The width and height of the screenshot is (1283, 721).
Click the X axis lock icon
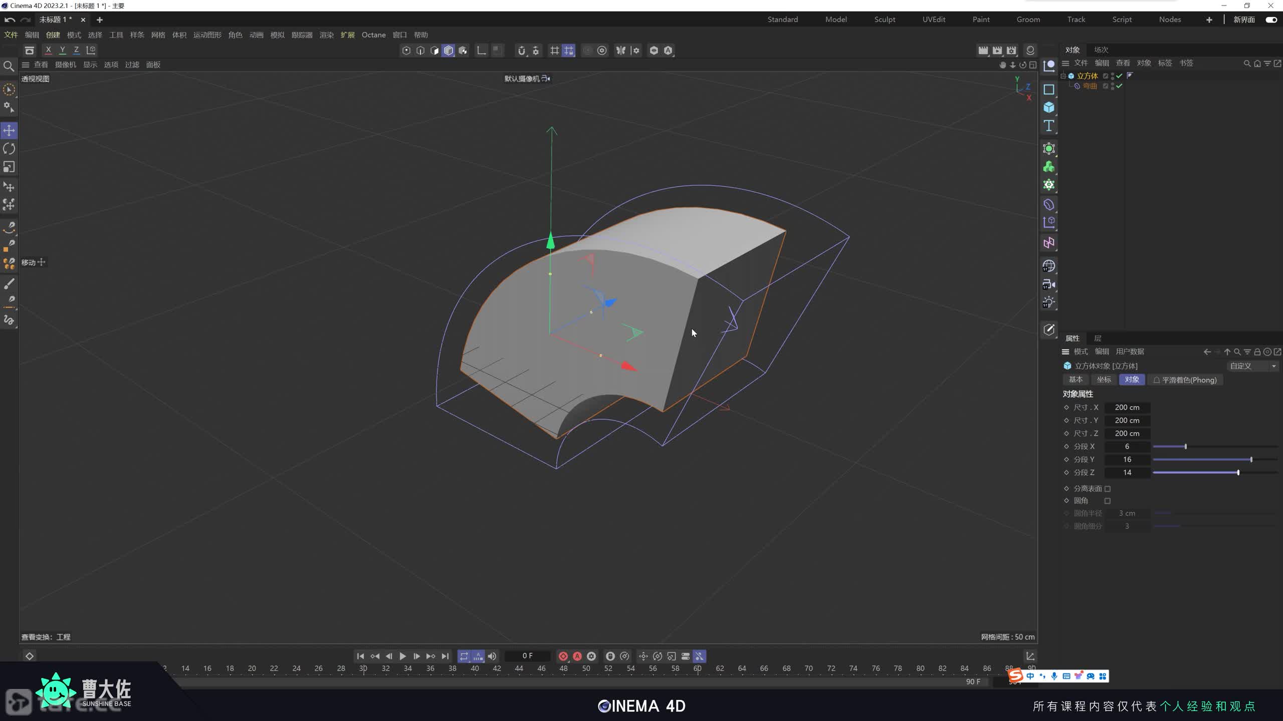[x=48, y=50]
